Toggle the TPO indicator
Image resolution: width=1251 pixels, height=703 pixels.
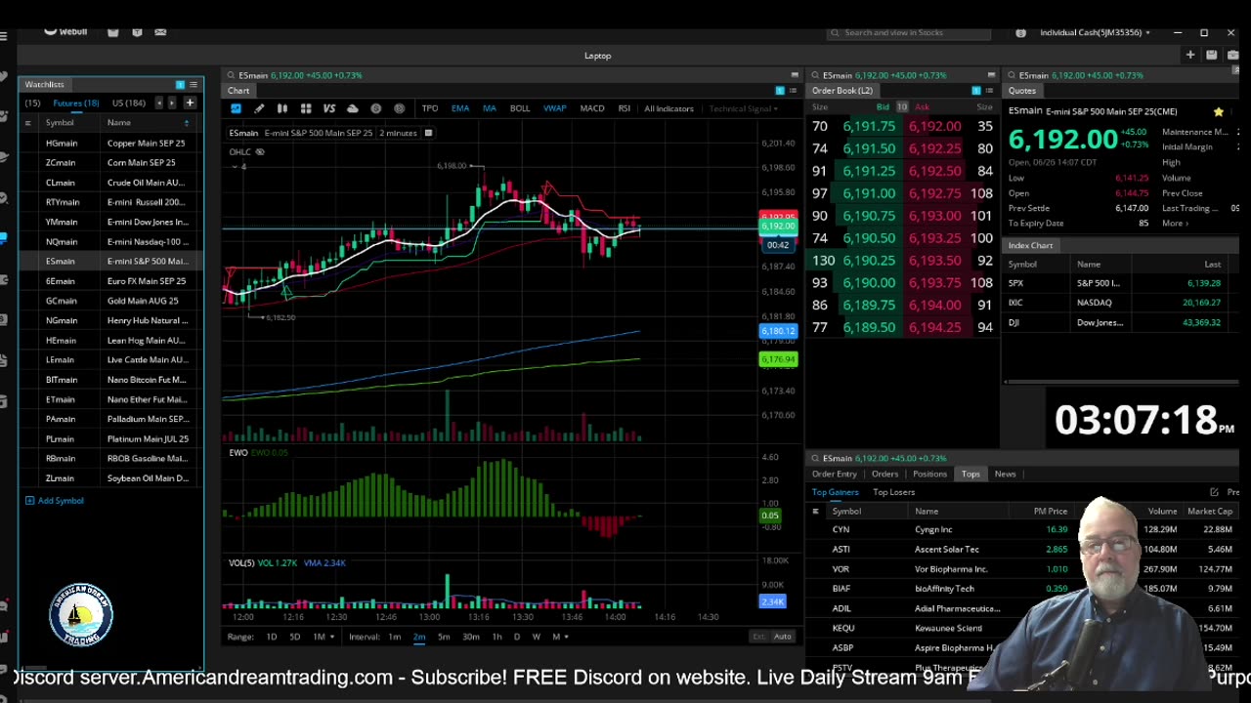pyautogui.click(x=430, y=108)
